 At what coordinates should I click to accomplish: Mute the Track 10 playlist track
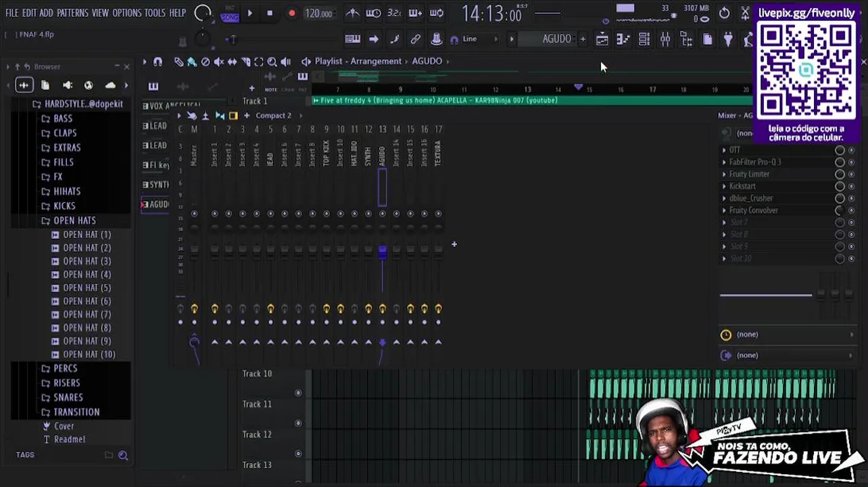click(x=298, y=393)
